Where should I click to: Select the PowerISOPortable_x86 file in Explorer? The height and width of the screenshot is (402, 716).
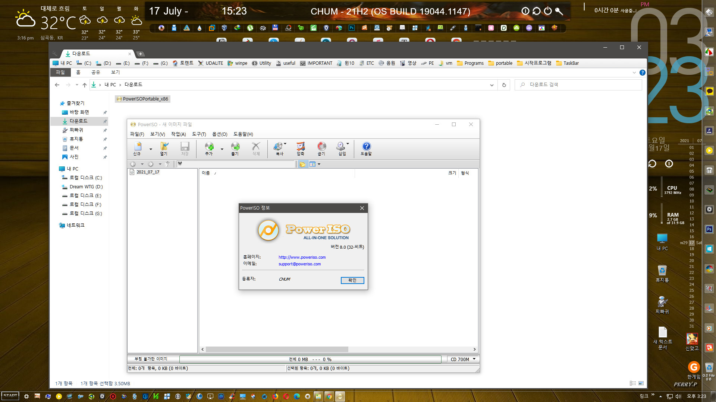coord(142,99)
